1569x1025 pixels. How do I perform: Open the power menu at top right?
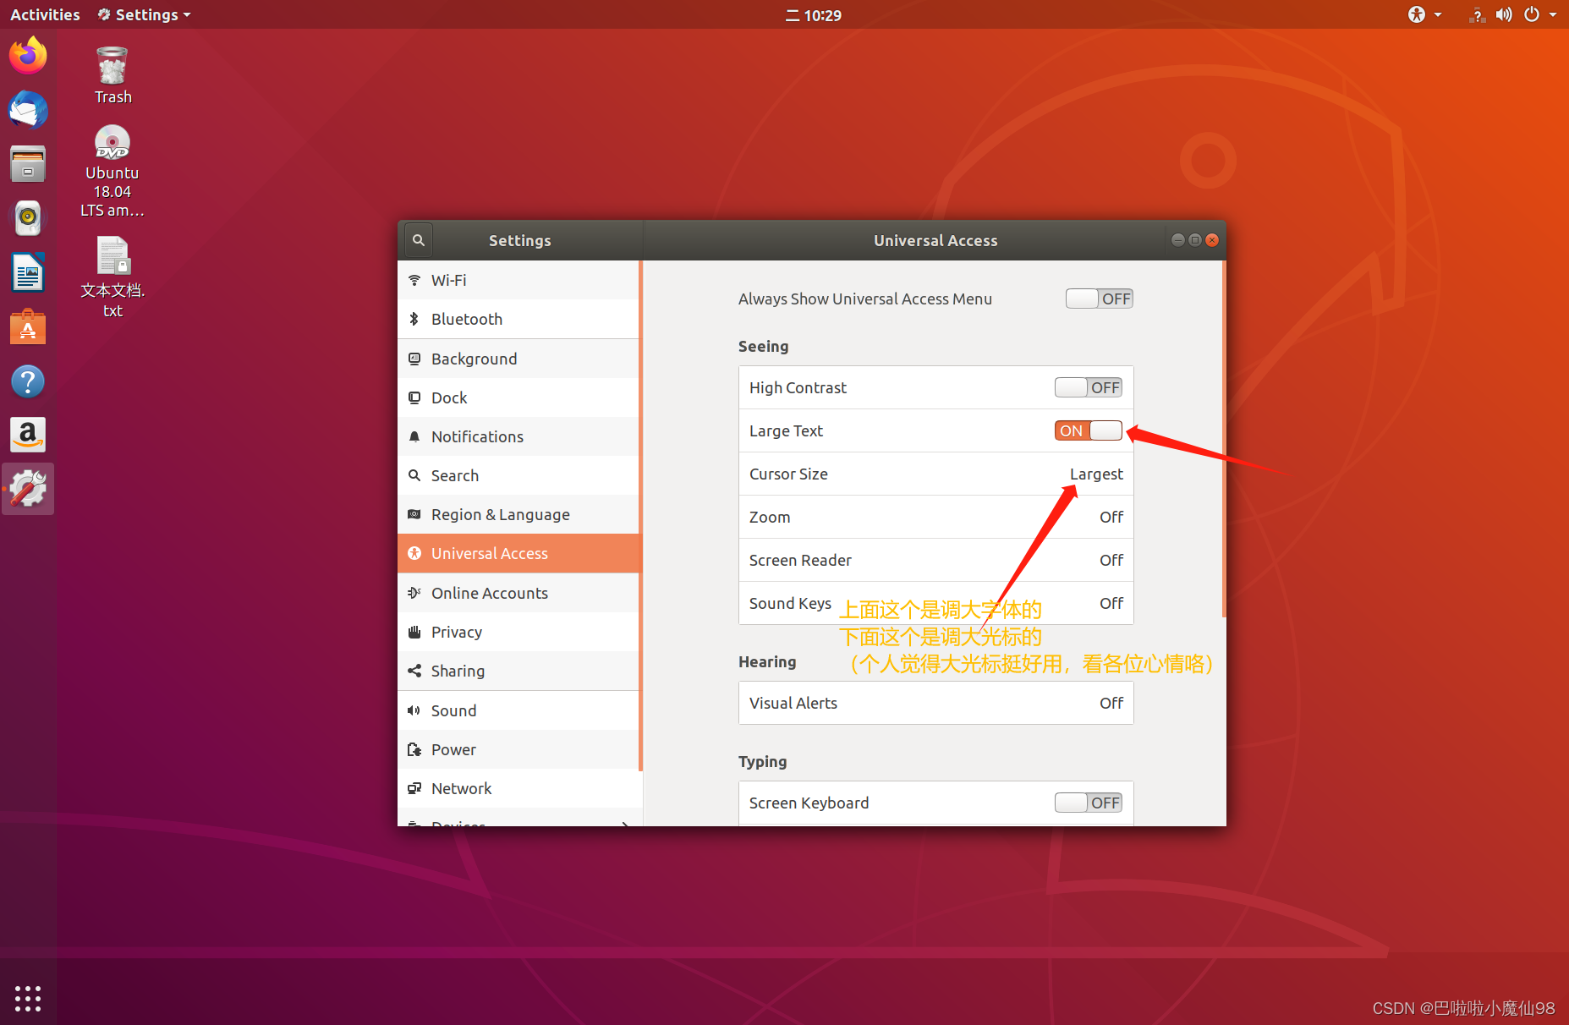click(1531, 14)
